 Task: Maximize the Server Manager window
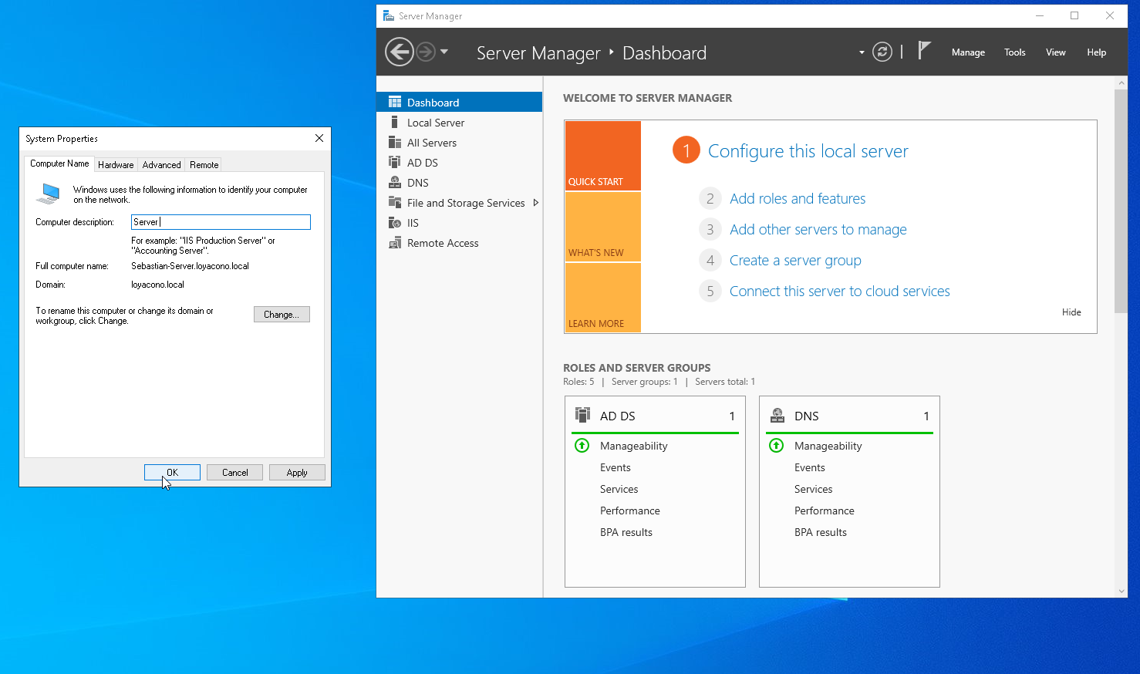point(1074,15)
